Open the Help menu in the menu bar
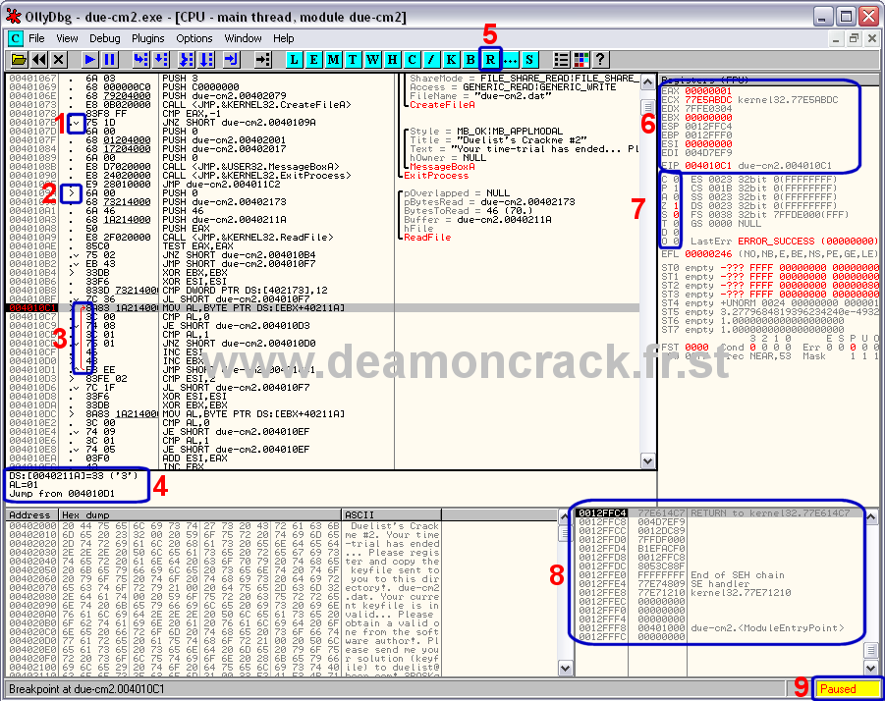Viewport: 885px width, 701px height. click(x=283, y=38)
